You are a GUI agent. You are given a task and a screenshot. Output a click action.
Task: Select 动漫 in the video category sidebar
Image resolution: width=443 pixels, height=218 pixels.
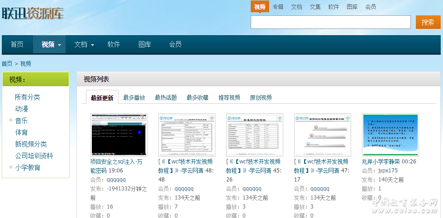pyautogui.click(x=22, y=109)
